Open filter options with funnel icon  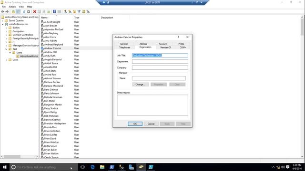click(x=79, y=11)
